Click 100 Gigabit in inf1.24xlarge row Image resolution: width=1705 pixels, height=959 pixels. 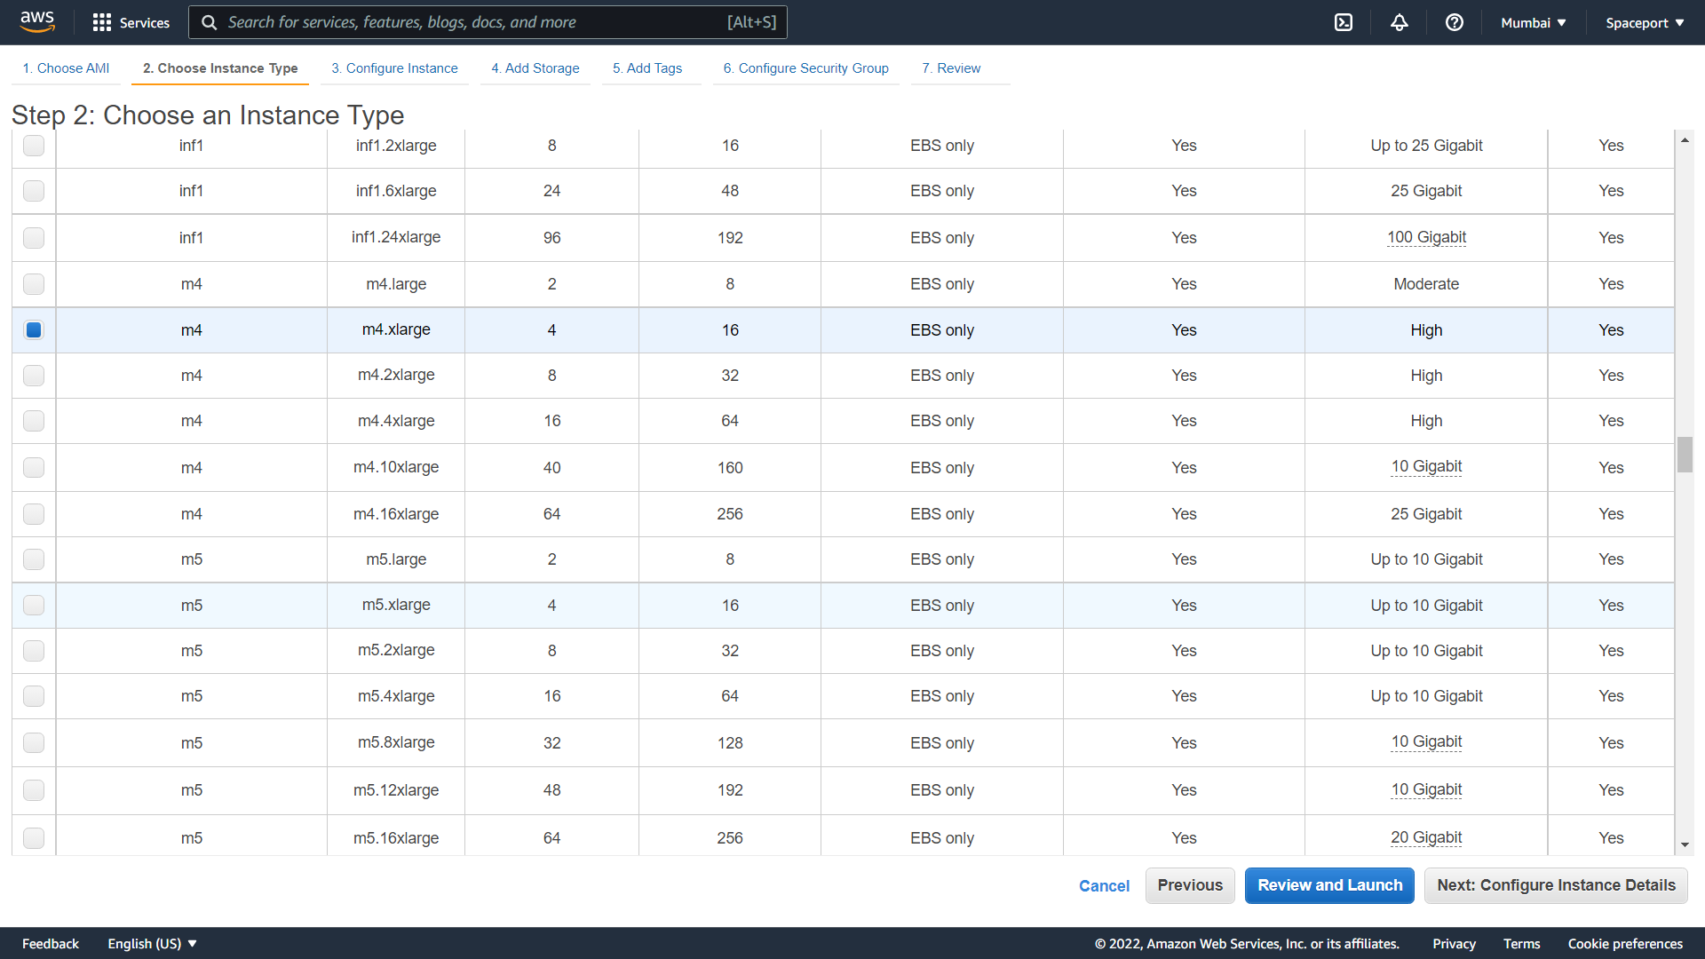(x=1426, y=237)
